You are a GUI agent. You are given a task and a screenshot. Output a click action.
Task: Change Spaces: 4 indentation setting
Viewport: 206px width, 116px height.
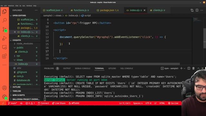[138, 103]
